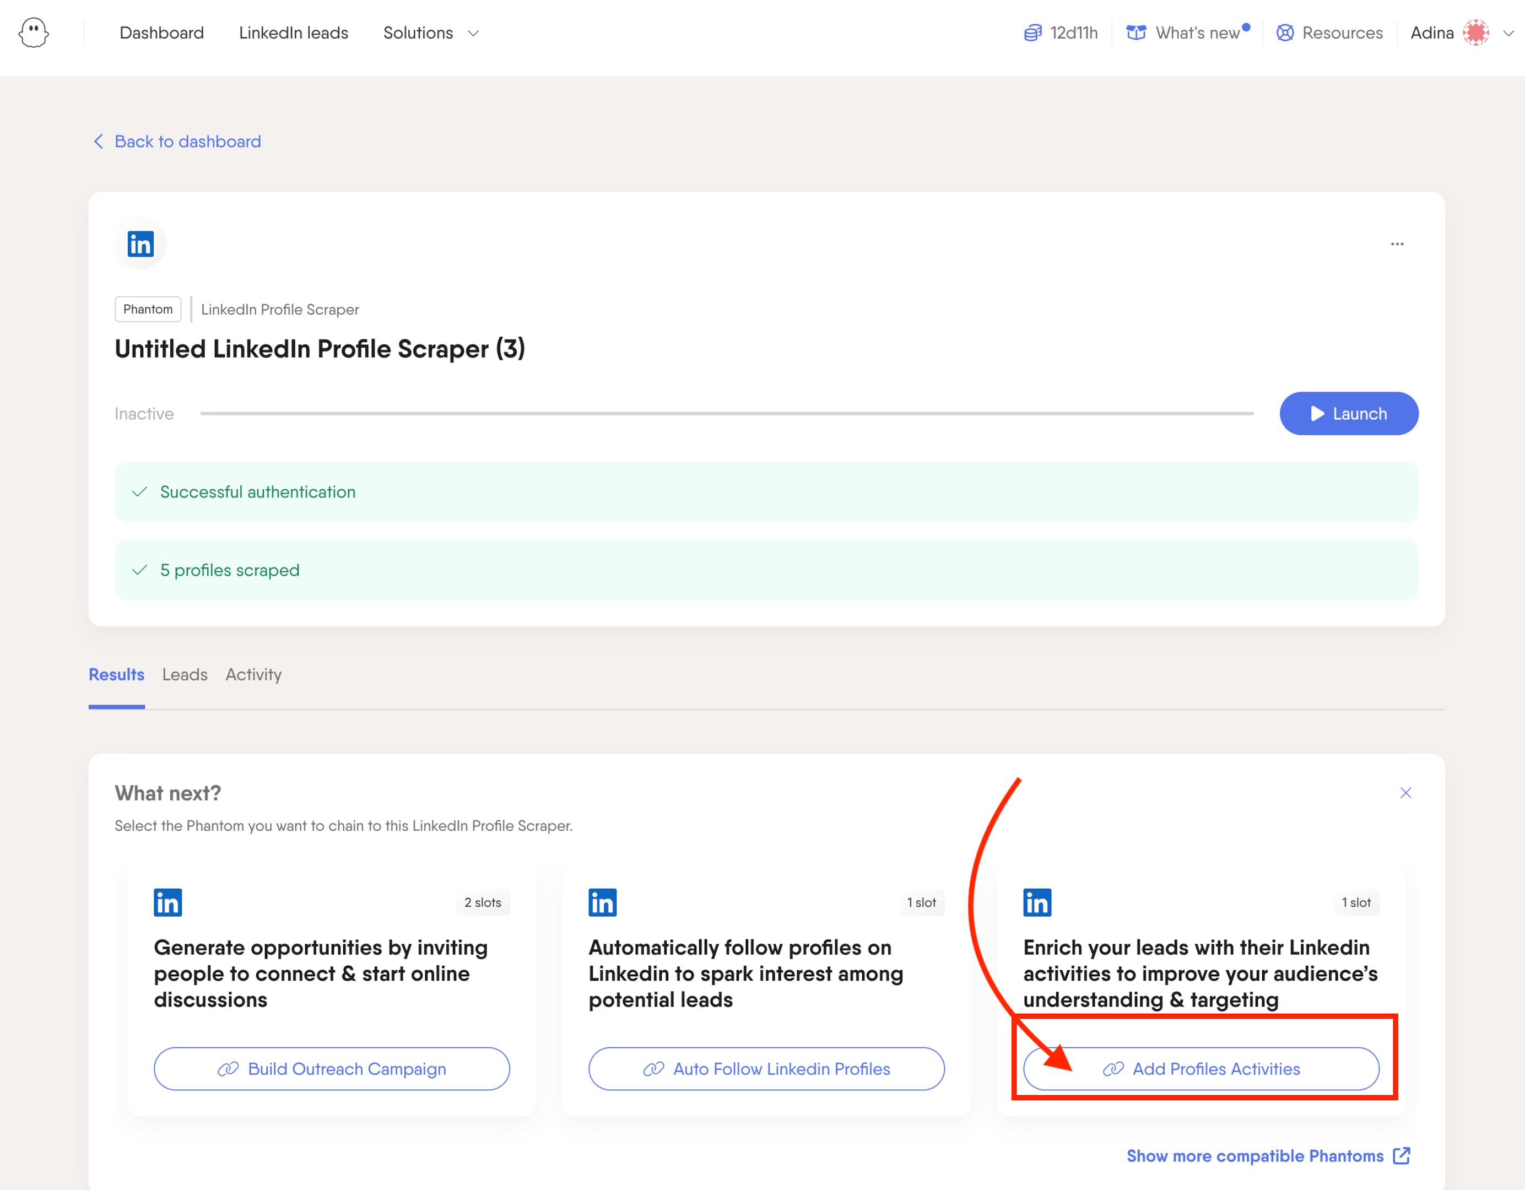Click Build Outreach Campaign button

click(332, 1068)
